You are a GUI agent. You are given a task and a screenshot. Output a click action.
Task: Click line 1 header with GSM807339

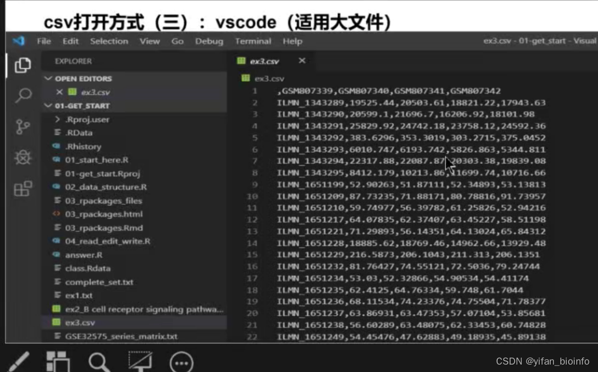pyautogui.click(x=389, y=91)
